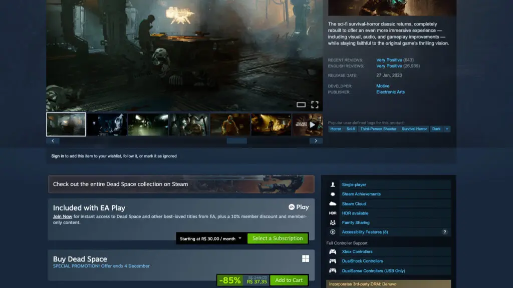This screenshot has height=288, width=513.
Task: Click the Add to Cart button
Action: pos(289,280)
